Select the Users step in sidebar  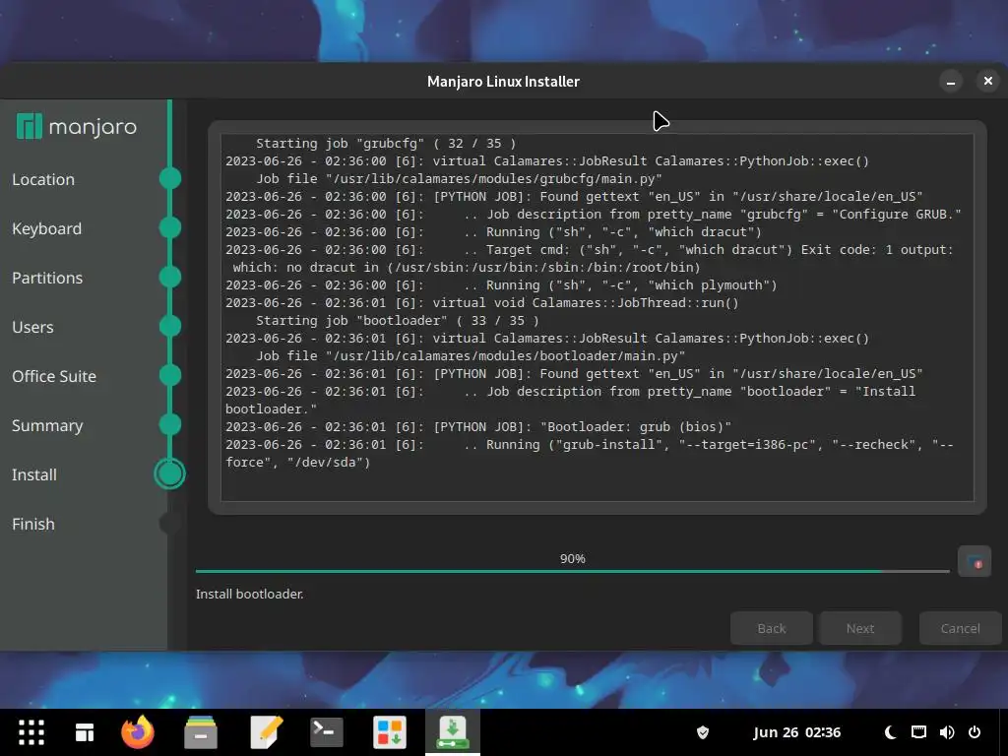[x=32, y=327]
